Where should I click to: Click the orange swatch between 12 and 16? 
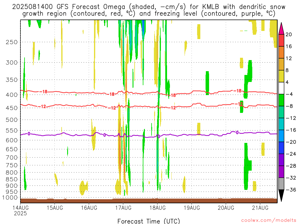tap(281, 52)
